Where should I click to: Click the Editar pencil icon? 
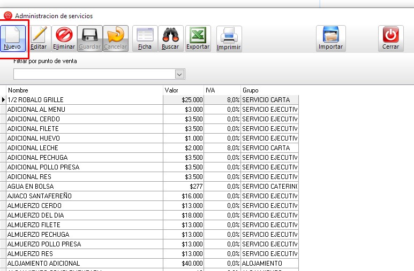(x=39, y=38)
